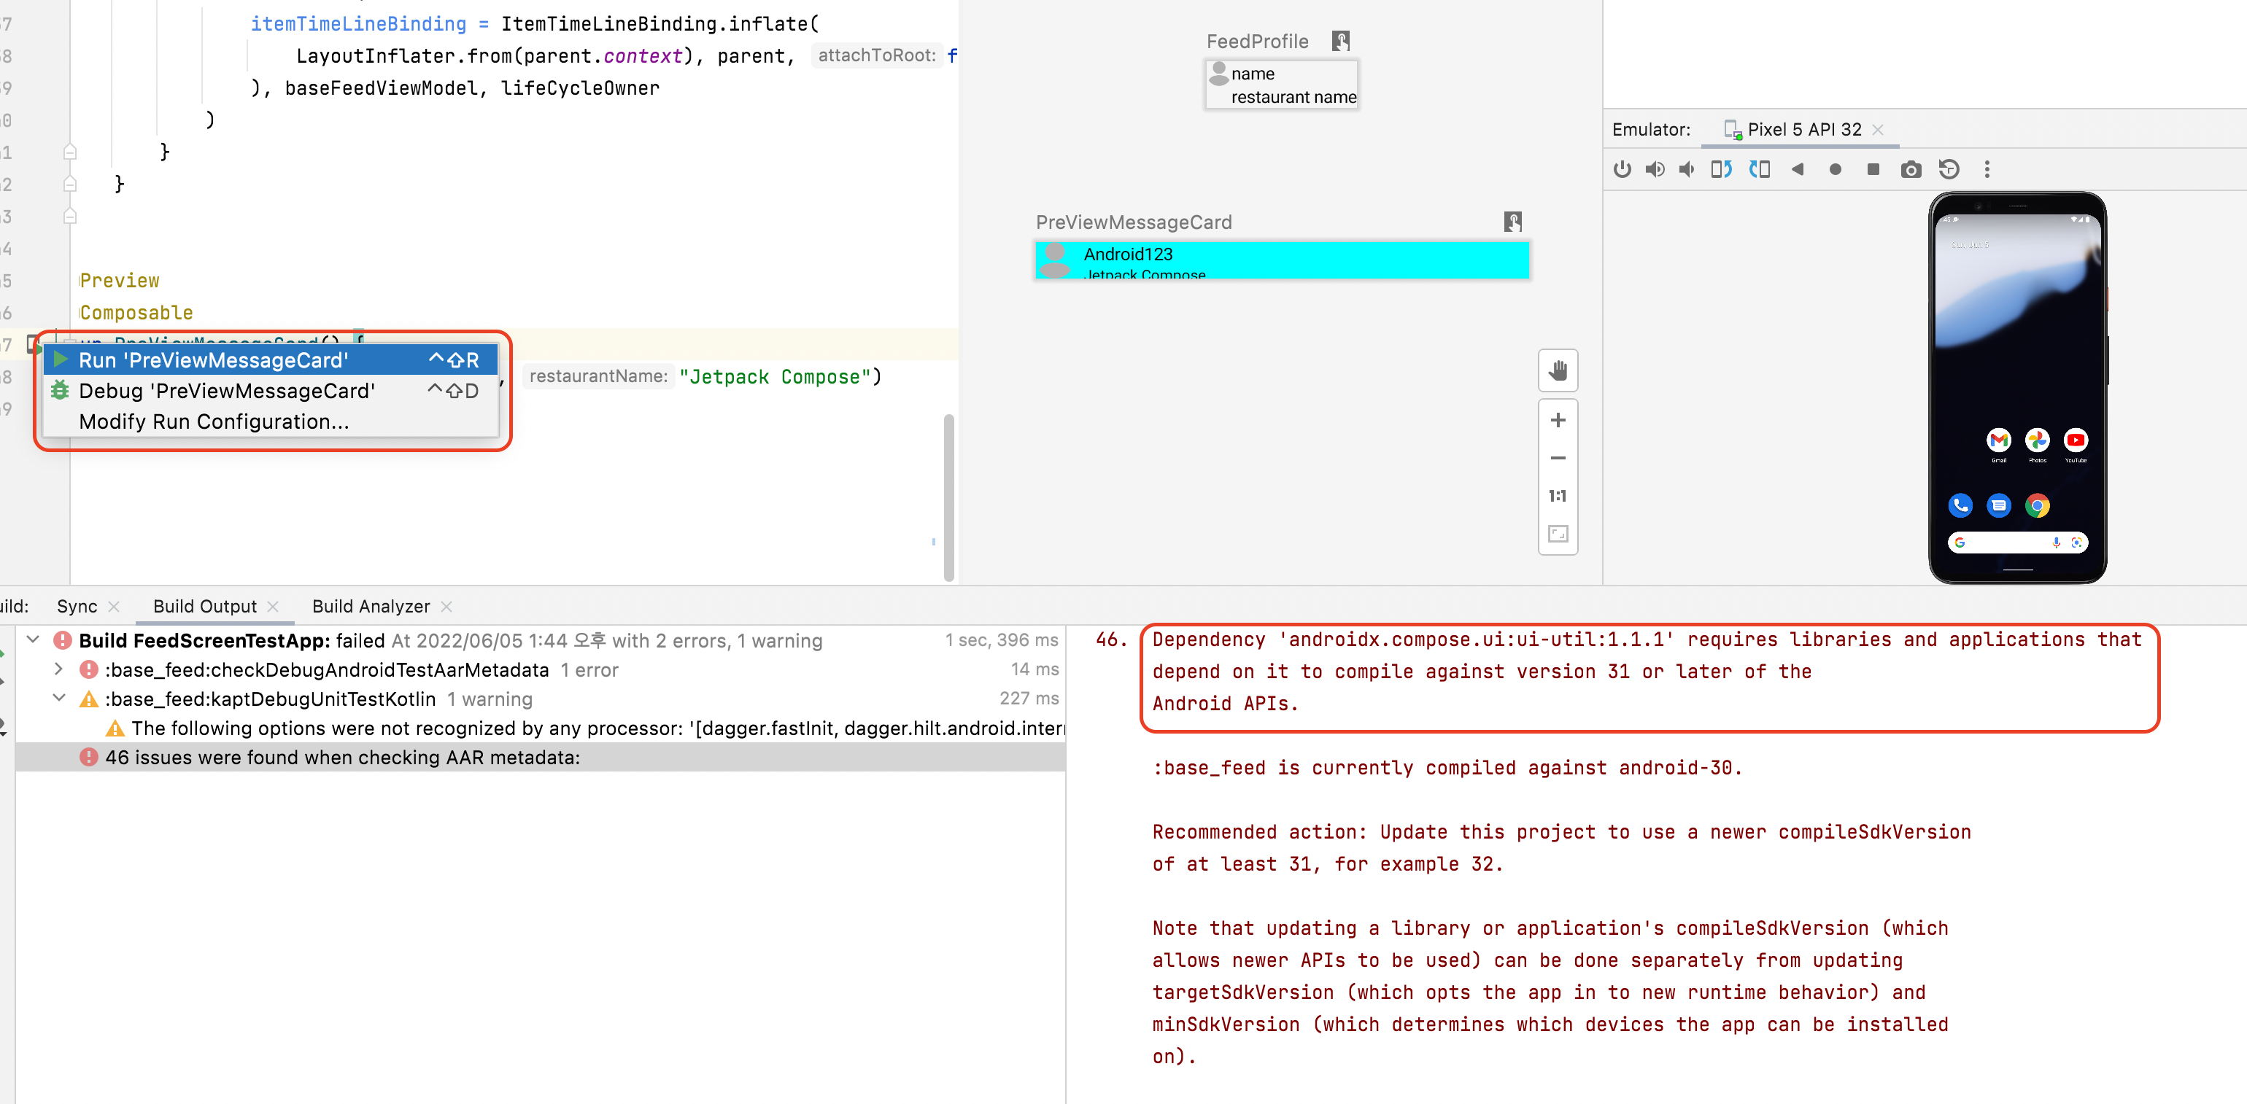
Task: Collapse the Build FeedScreenTestApp failed node
Action: click(33, 640)
